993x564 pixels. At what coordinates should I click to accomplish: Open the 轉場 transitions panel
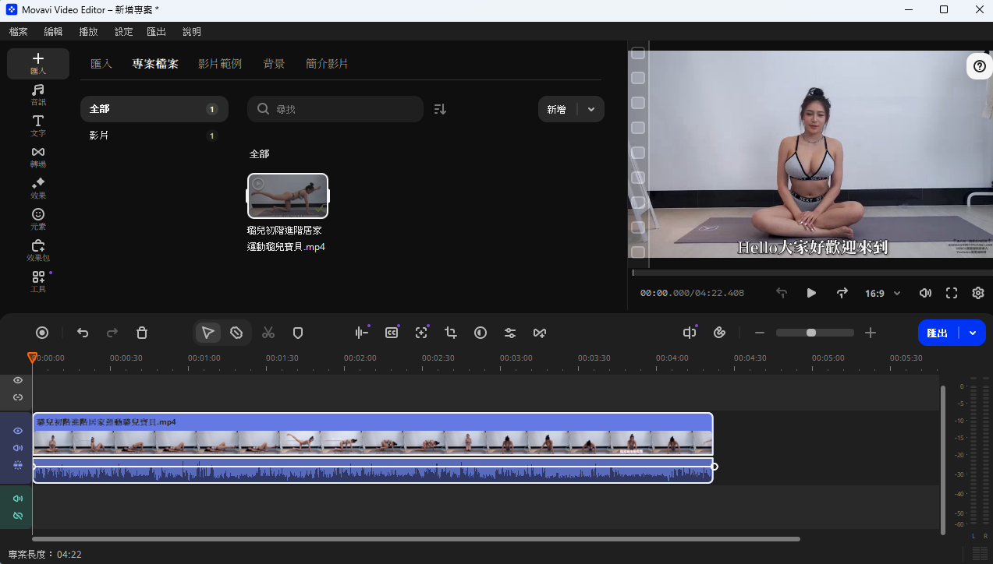click(38, 157)
